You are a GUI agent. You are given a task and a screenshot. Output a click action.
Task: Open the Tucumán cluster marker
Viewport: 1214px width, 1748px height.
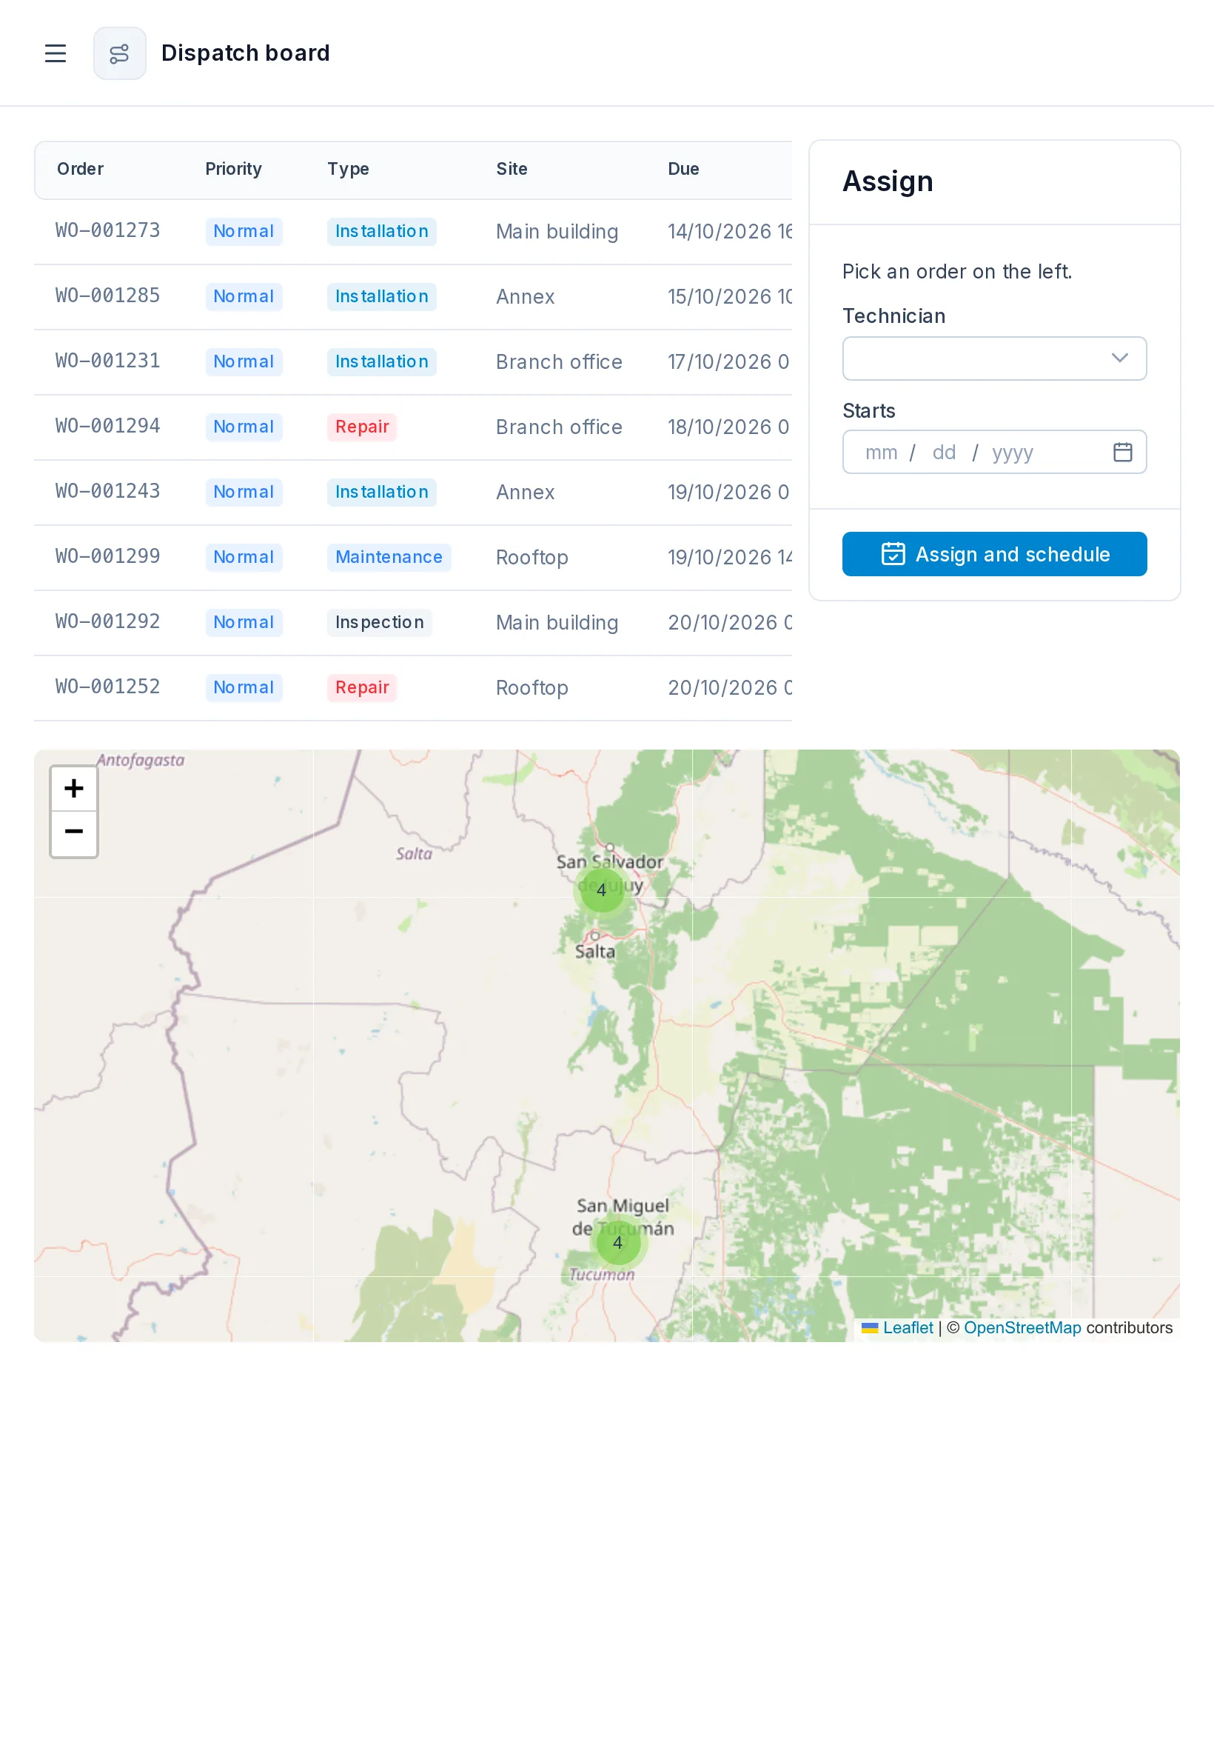(617, 1243)
